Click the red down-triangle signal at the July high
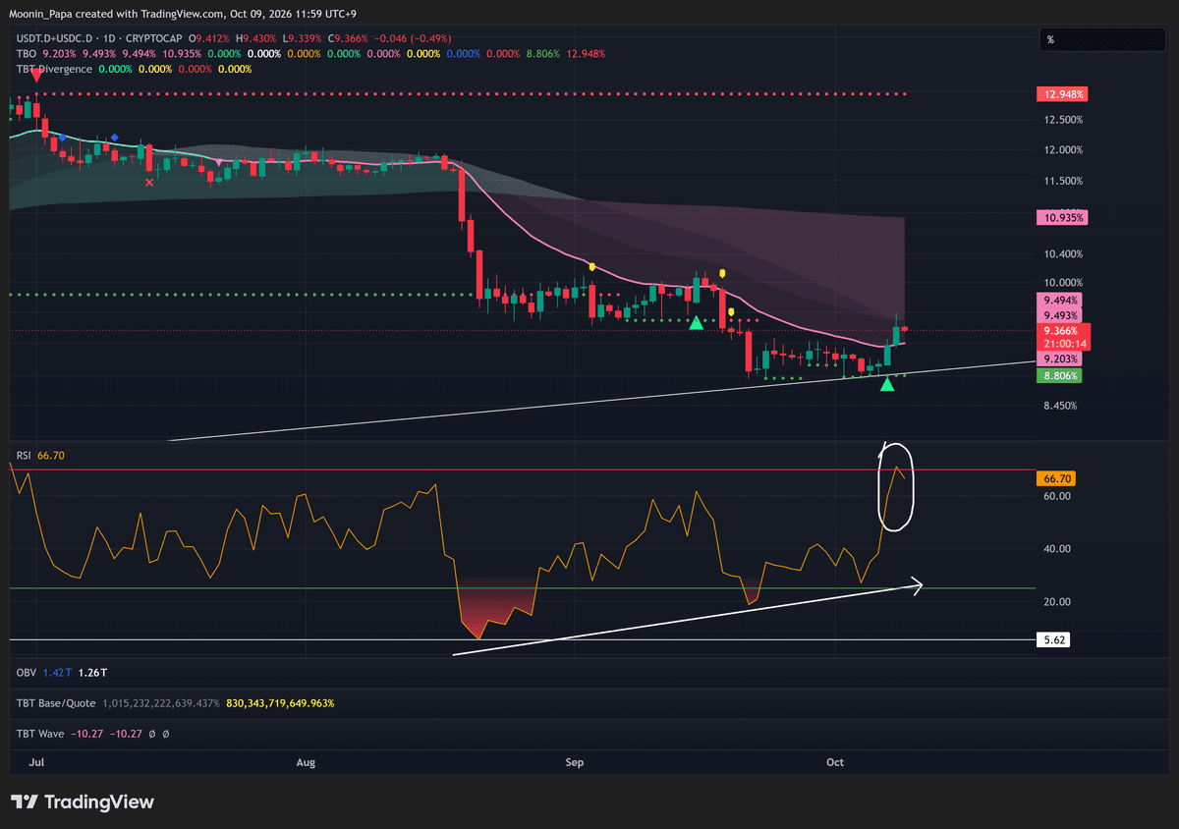The width and height of the screenshot is (1179, 829). pyautogui.click(x=35, y=75)
